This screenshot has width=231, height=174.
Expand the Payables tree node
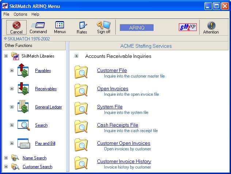point(12,71)
